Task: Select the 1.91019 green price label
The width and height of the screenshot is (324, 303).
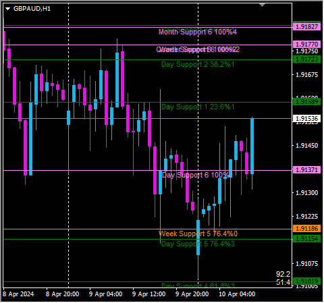Action: click(307, 281)
